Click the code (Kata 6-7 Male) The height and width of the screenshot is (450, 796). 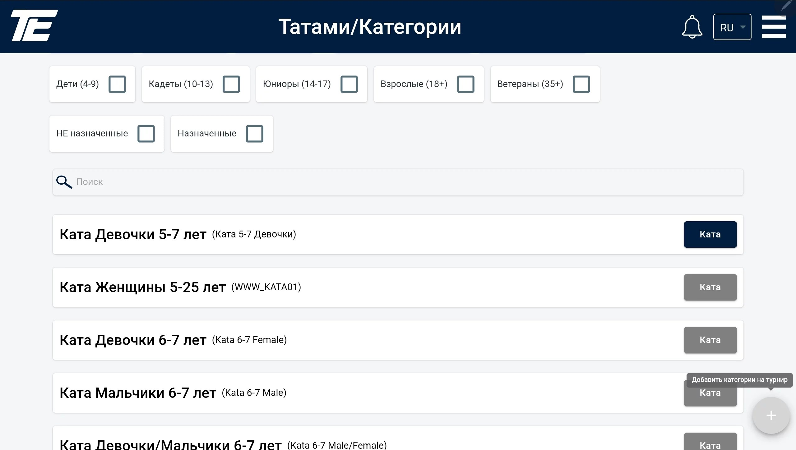coord(254,393)
